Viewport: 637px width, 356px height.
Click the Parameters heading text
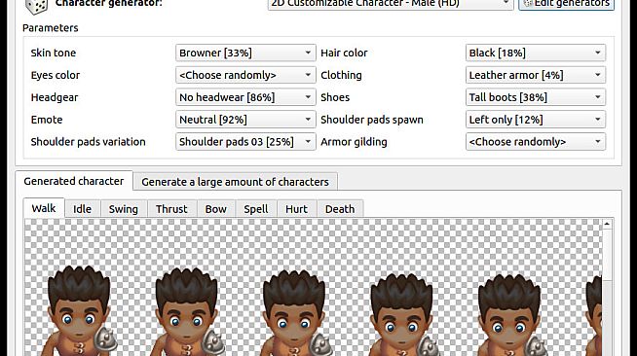point(51,28)
